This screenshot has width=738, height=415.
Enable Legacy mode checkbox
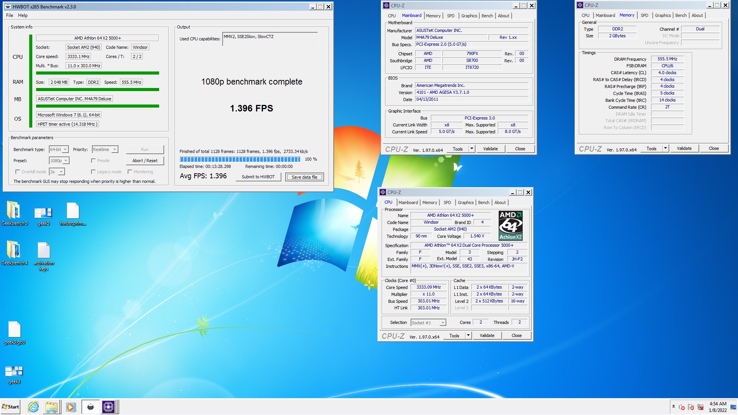click(93, 172)
